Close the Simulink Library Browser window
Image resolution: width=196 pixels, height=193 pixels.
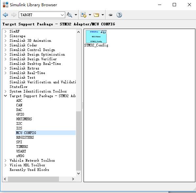pyautogui.click(x=189, y=5)
